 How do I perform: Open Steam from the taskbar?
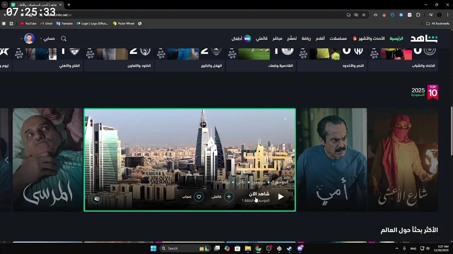(x=289, y=248)
